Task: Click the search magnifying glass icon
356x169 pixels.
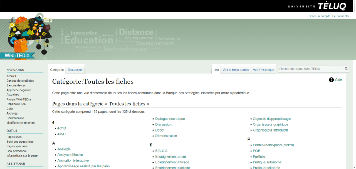Action: [x=346, y=69]
